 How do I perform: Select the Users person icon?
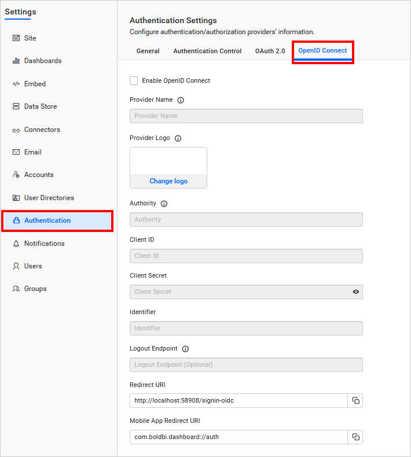coord(16,266)
